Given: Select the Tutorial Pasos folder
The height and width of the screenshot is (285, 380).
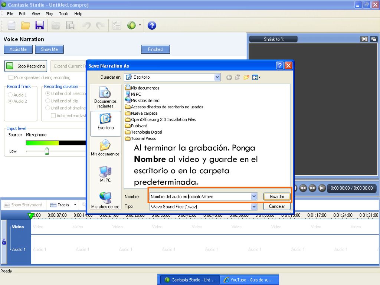Looking at the screenshot, I should tap(141, 138).
